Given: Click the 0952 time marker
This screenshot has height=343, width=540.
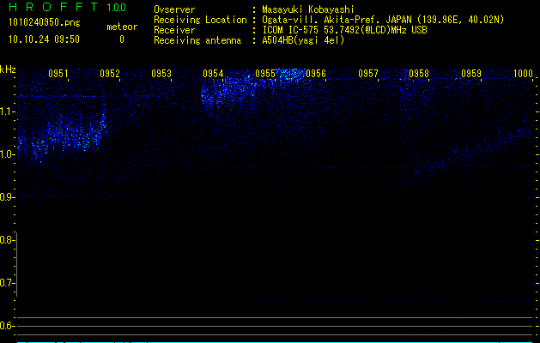Looking at the screenshot, I should [x=110, y=74].
